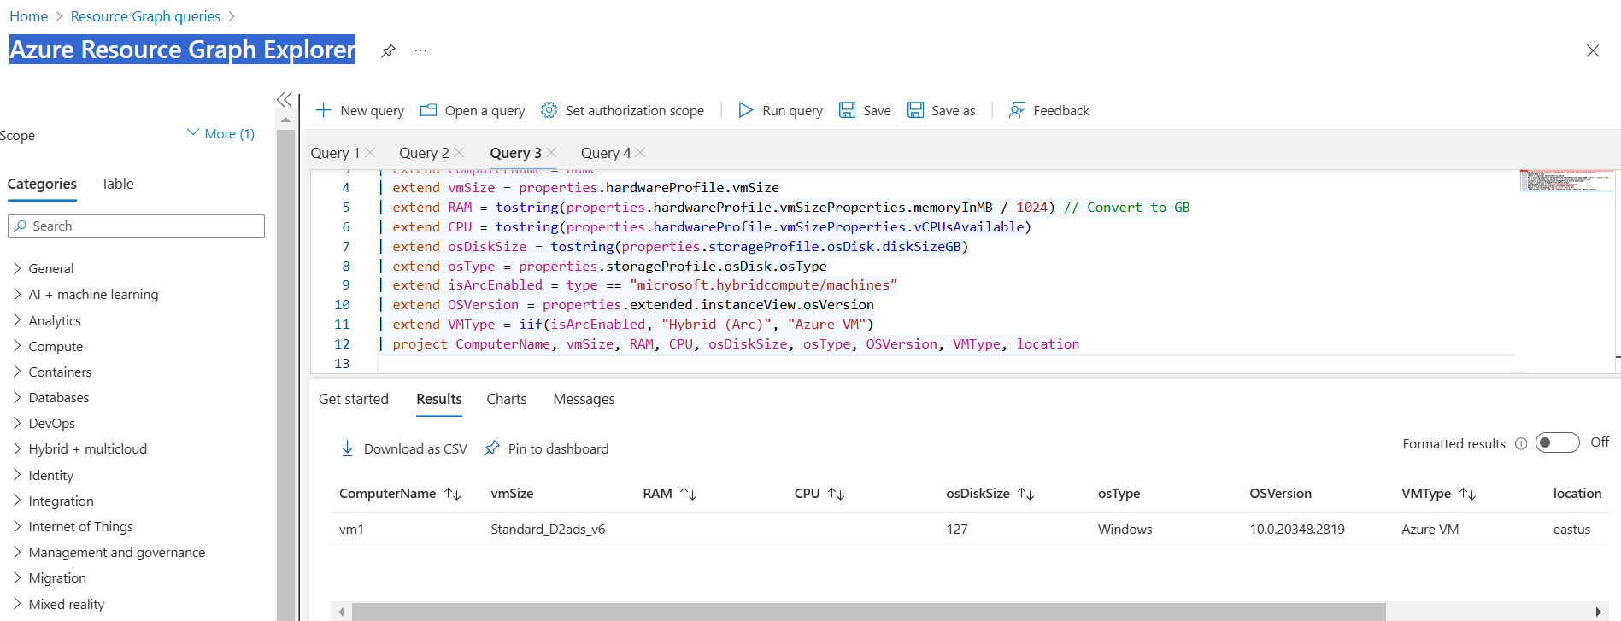Screen dimensions: 1621x621
Task: Open Resource Graph queries breadcrumb link
Action: (145, 16)
